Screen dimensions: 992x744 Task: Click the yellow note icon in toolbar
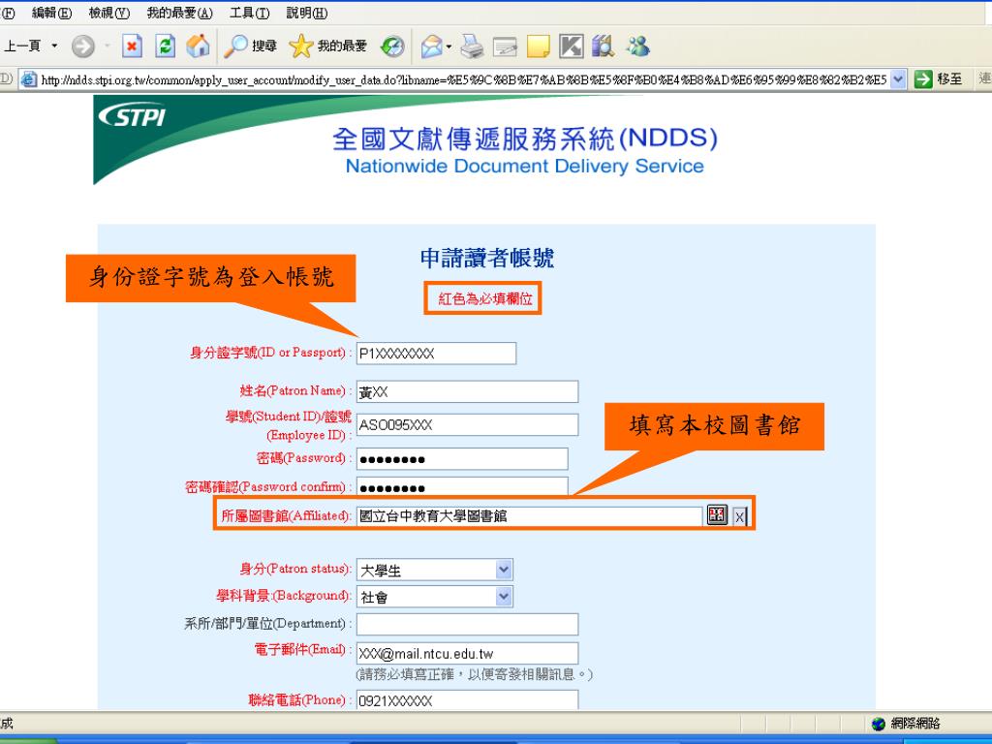coord(538,46)
